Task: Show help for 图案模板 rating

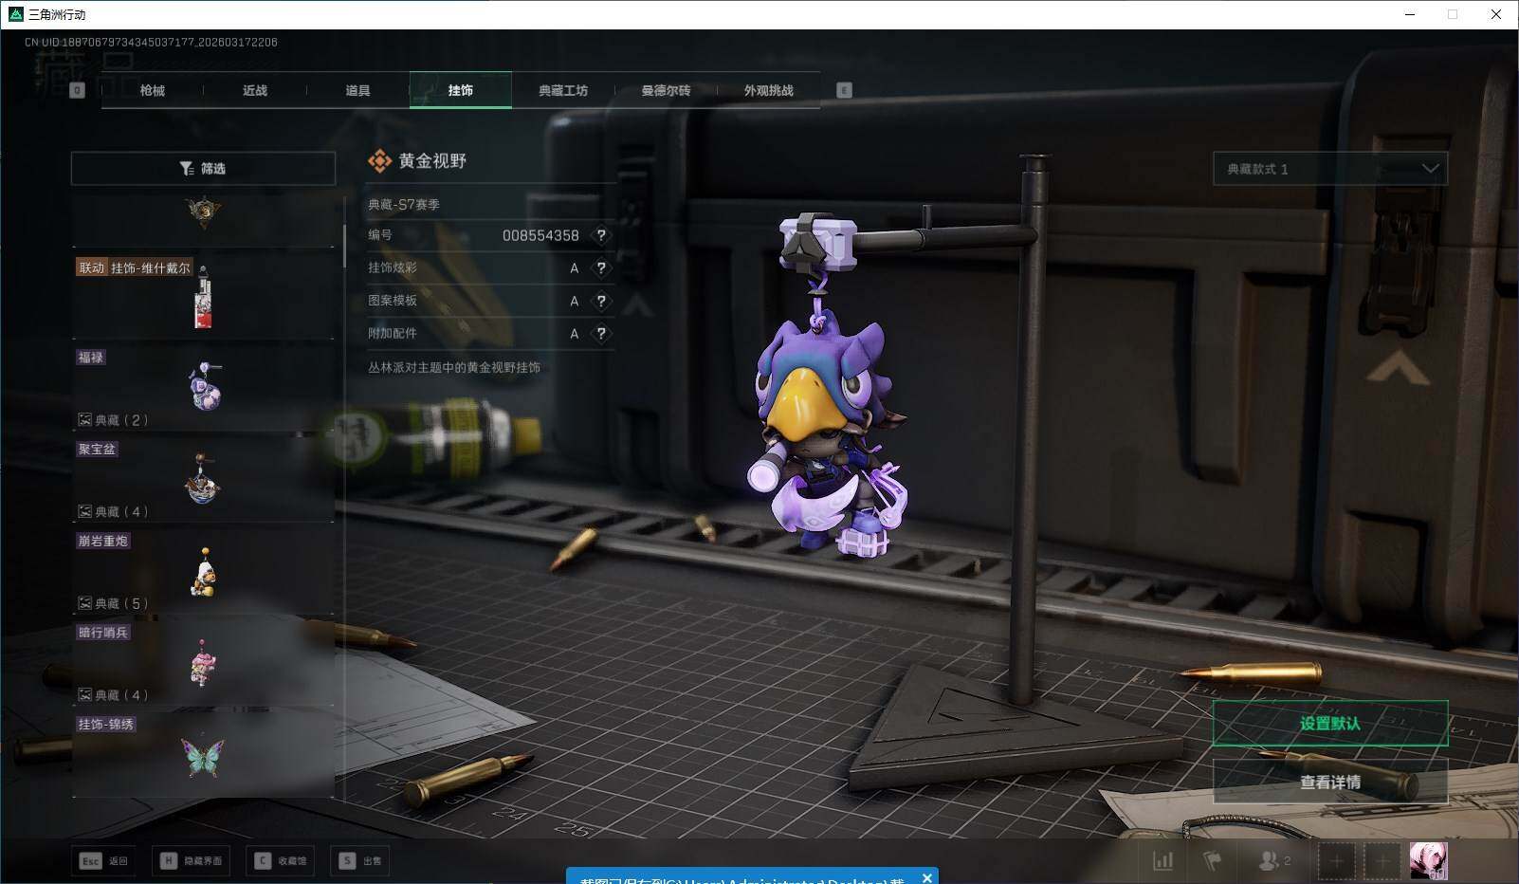Action: click(x=601, y=301)
